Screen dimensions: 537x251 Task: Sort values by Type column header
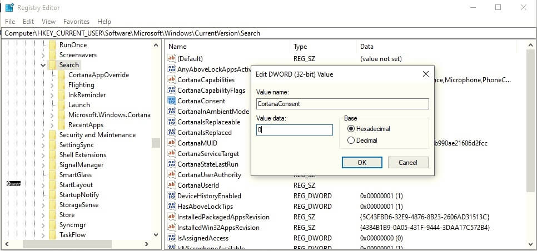pyautogui.click(x=323, y=47)
